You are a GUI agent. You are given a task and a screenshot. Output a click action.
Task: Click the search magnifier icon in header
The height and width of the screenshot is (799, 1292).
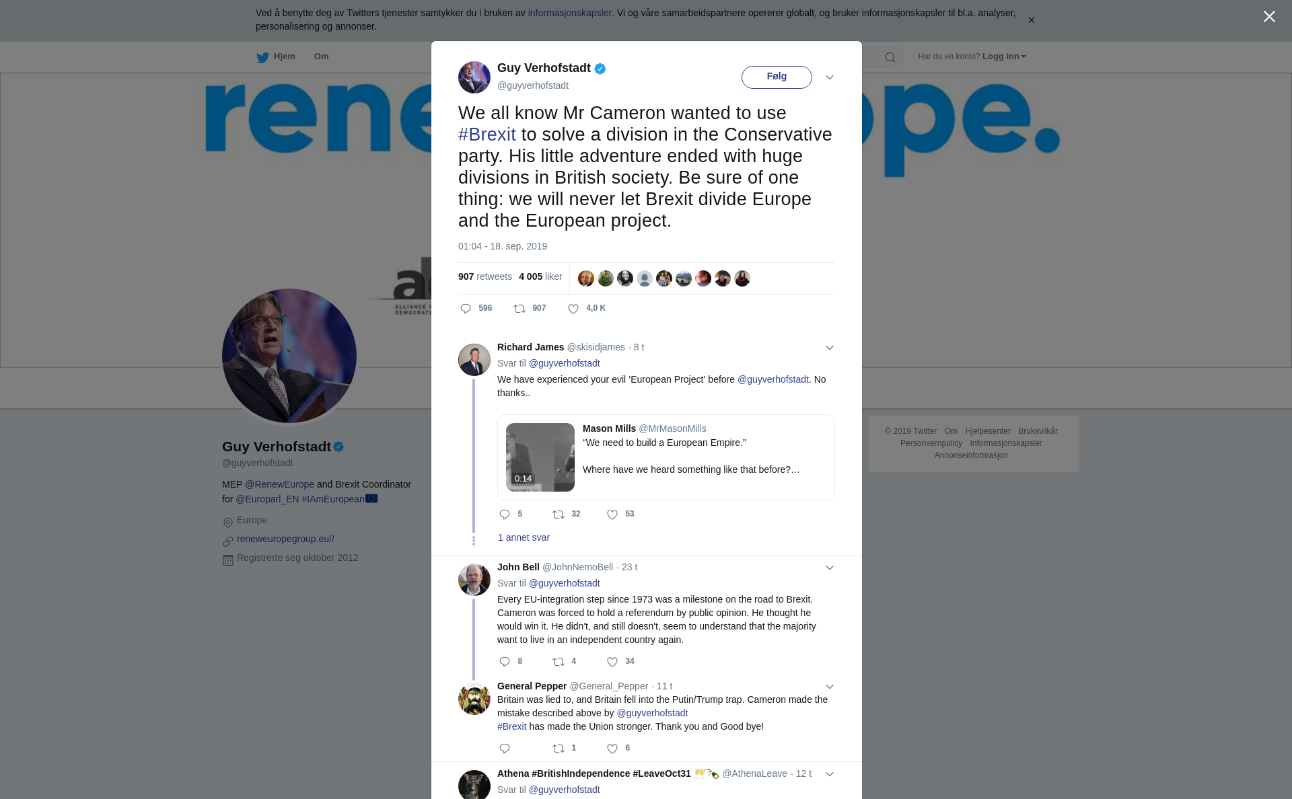(890, 57)
